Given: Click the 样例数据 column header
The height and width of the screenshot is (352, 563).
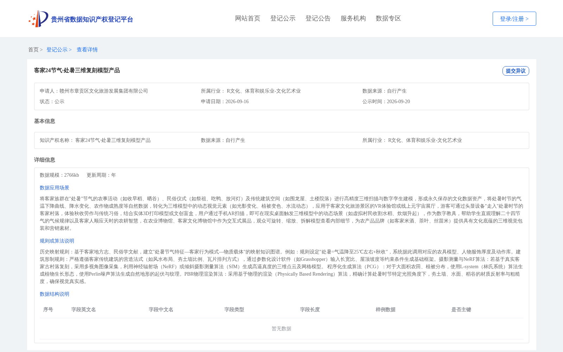Looking at the screenshot, I should pos(386,309).
